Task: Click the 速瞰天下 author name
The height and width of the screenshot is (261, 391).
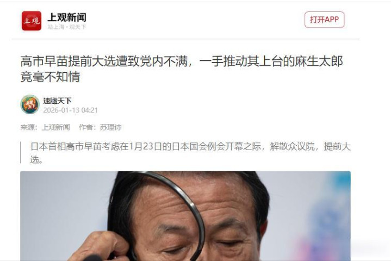Action: click(x=57, y=101)
